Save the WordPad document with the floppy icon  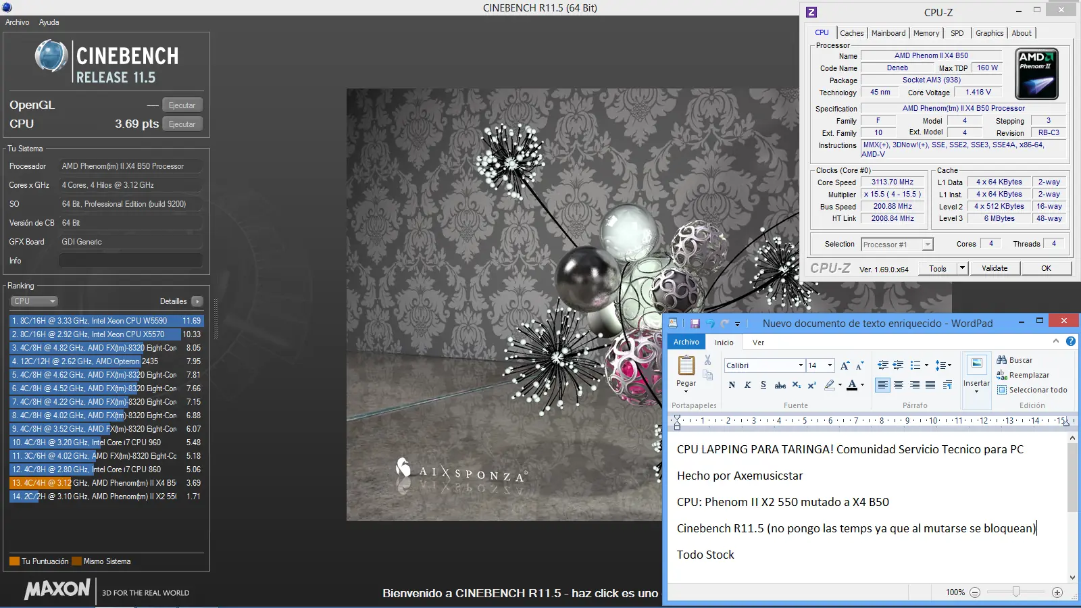tap(695, 324)
